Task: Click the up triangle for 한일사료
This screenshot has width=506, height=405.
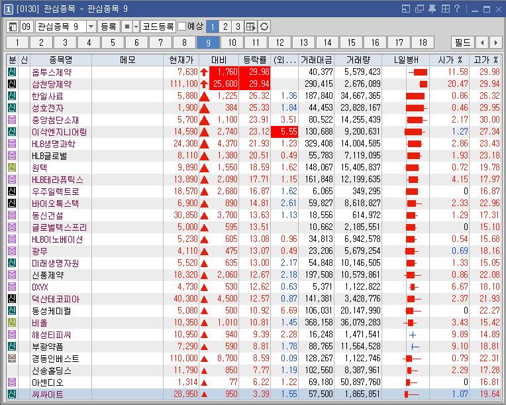Action: [x=204, y=96]
